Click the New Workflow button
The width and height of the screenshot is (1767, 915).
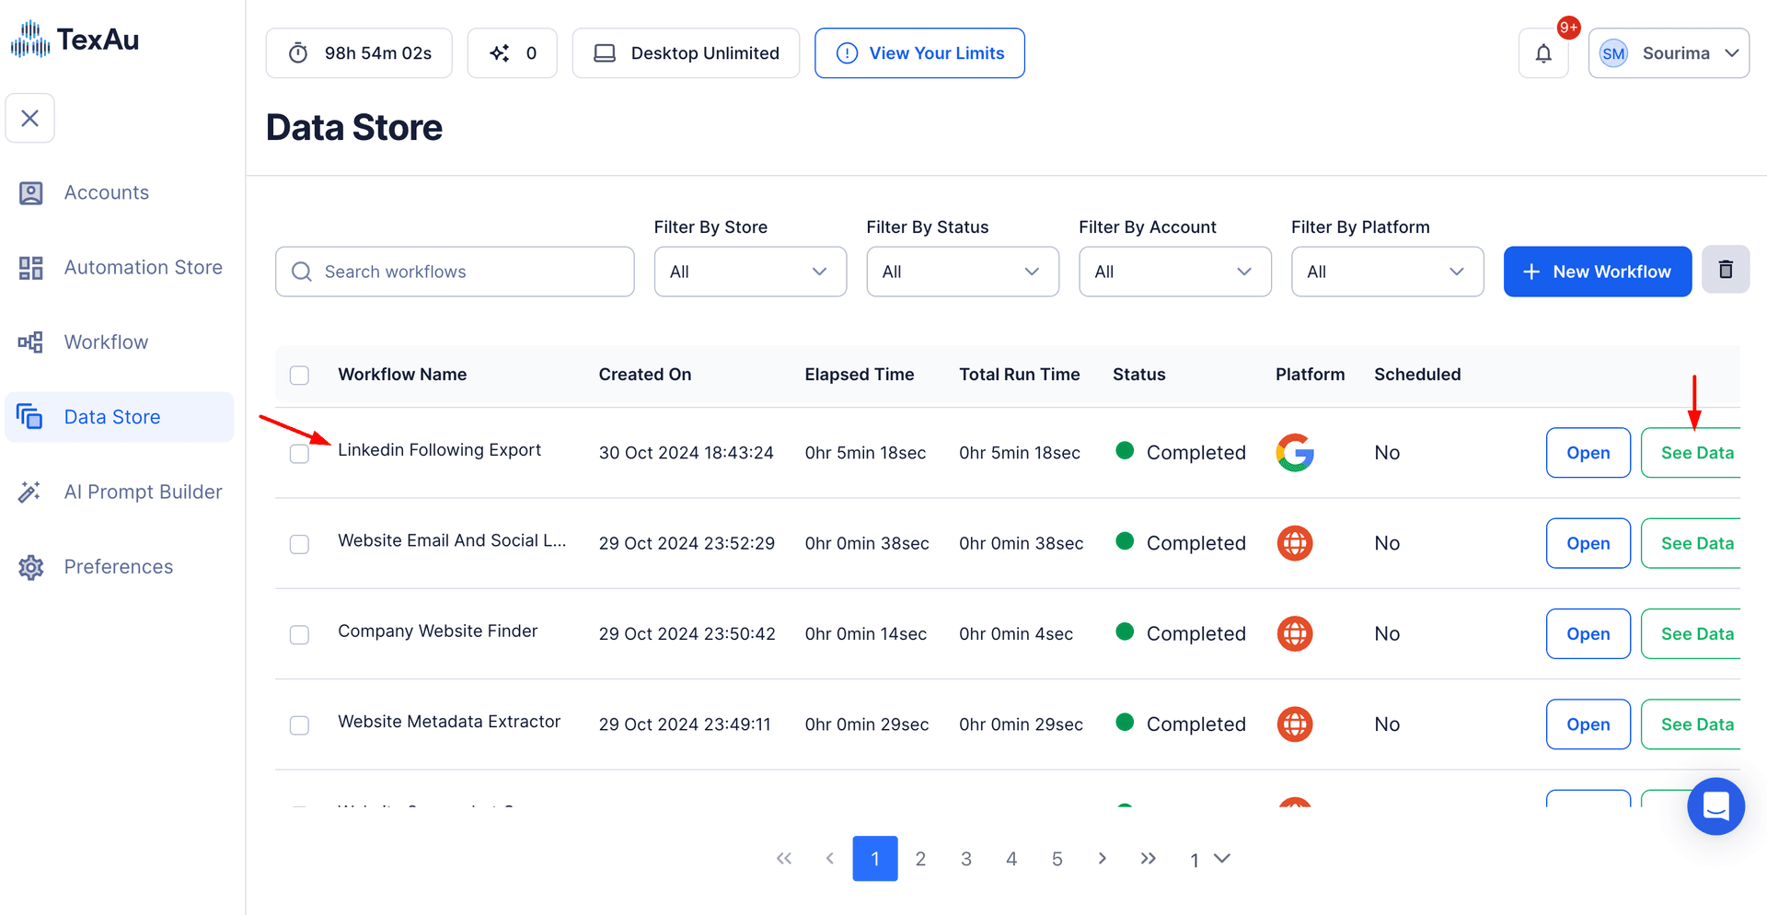point(1597,272)
